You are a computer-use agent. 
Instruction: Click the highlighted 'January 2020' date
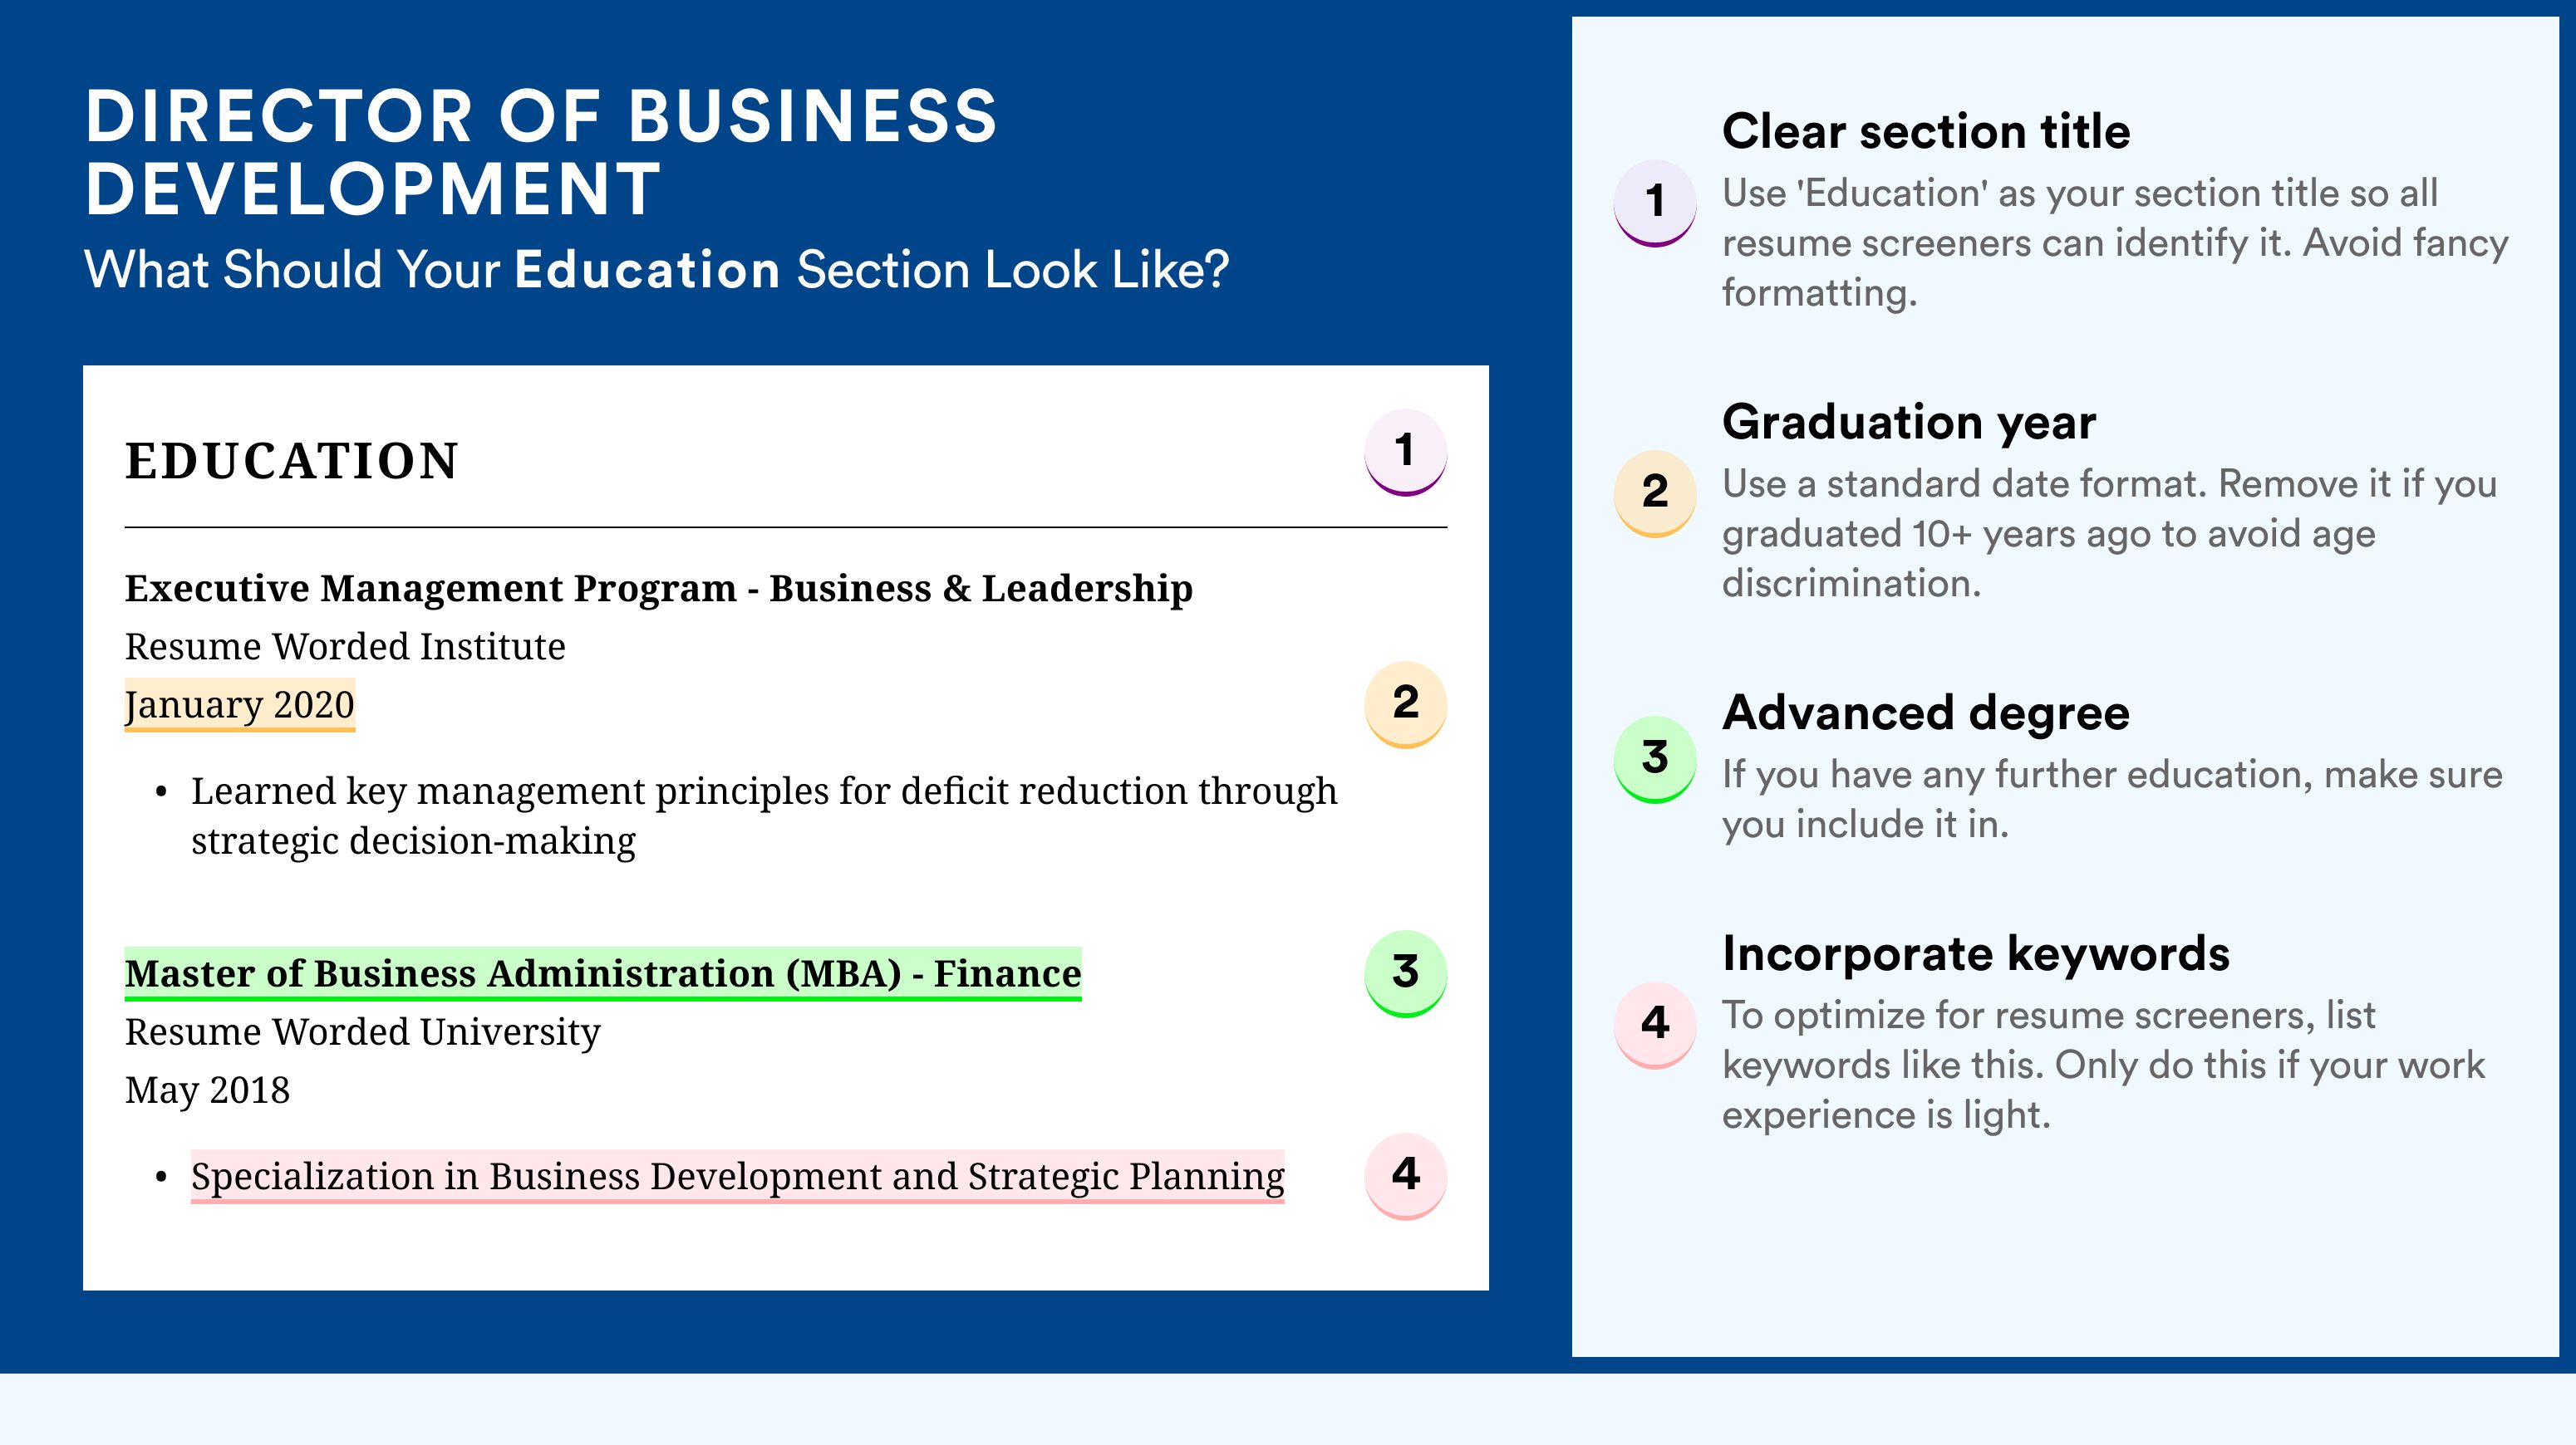(240, 706)
